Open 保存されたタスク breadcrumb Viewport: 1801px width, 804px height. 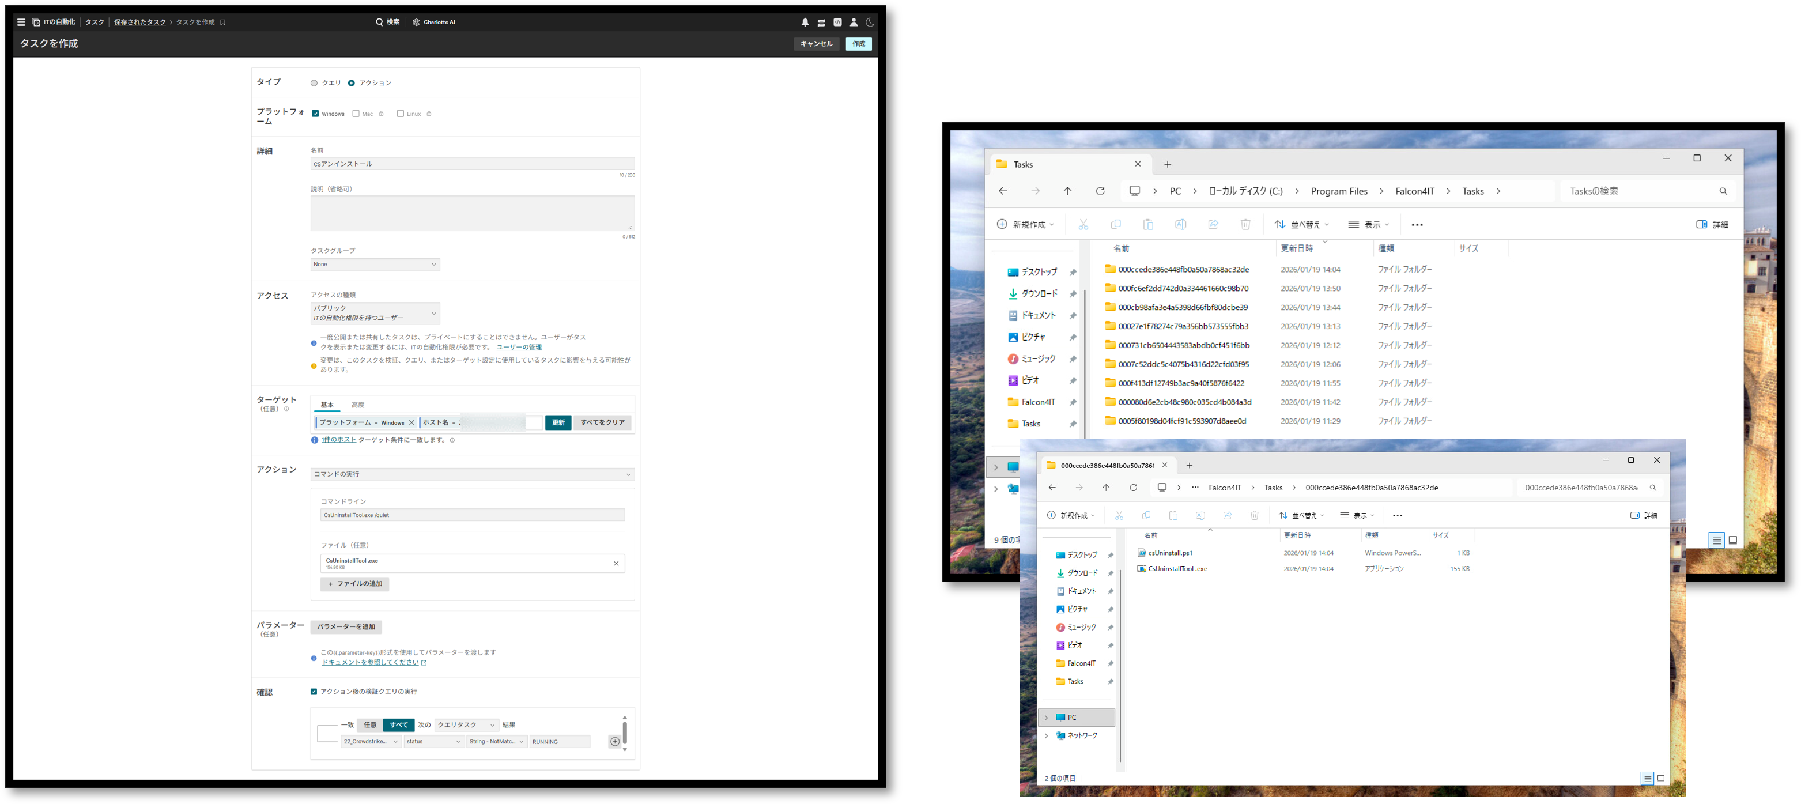coord(140,22)
